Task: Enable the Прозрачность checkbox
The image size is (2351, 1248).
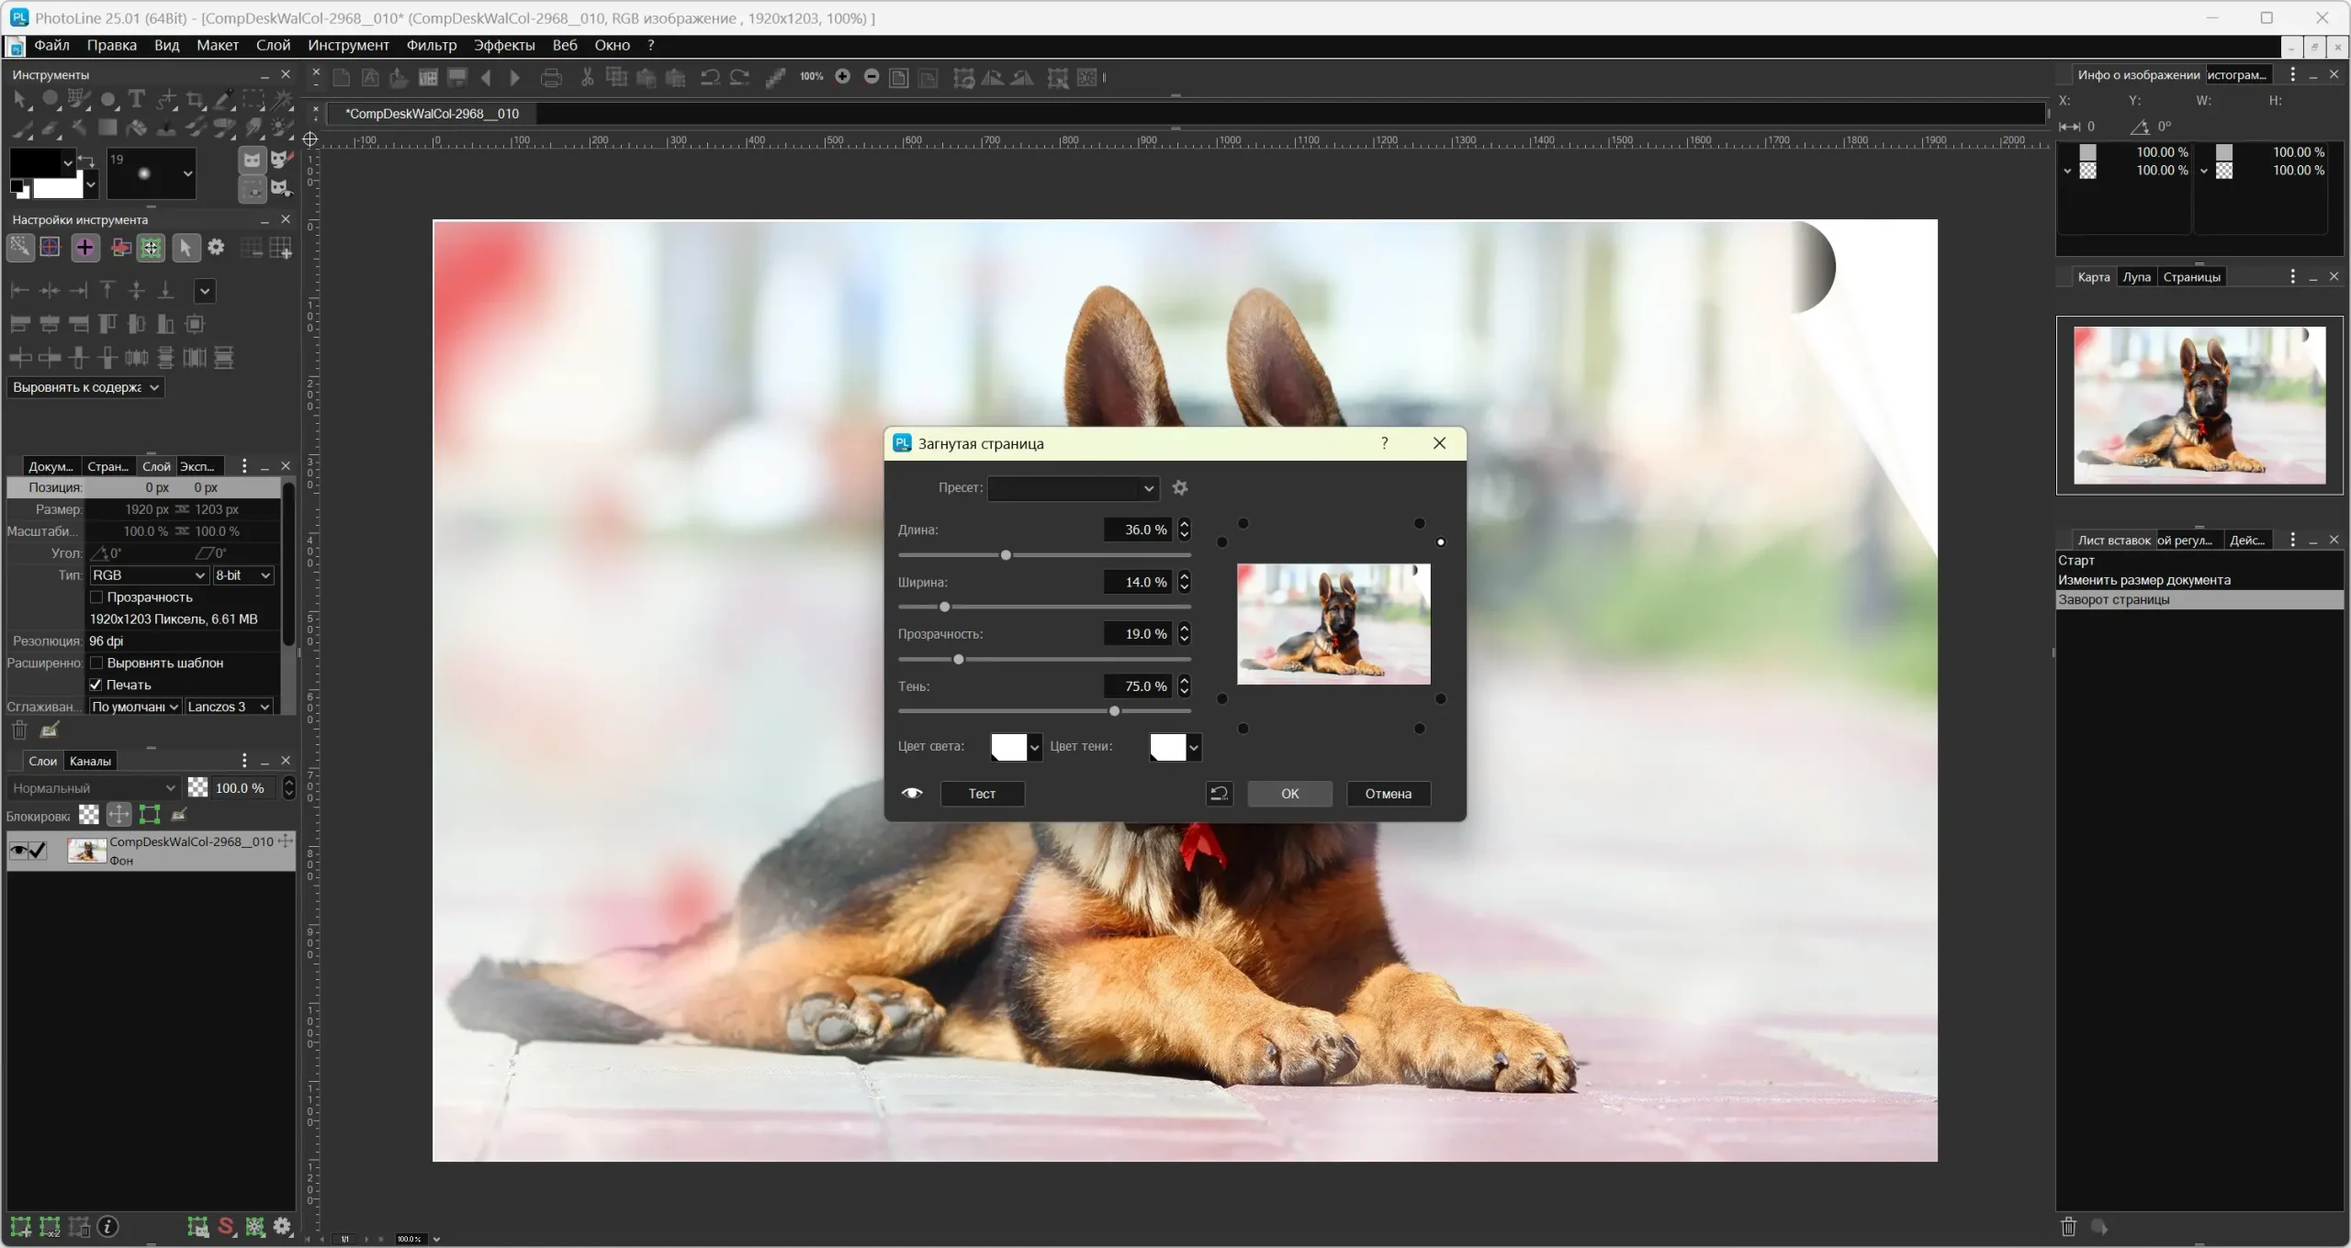Action: [x=96, y=597]
